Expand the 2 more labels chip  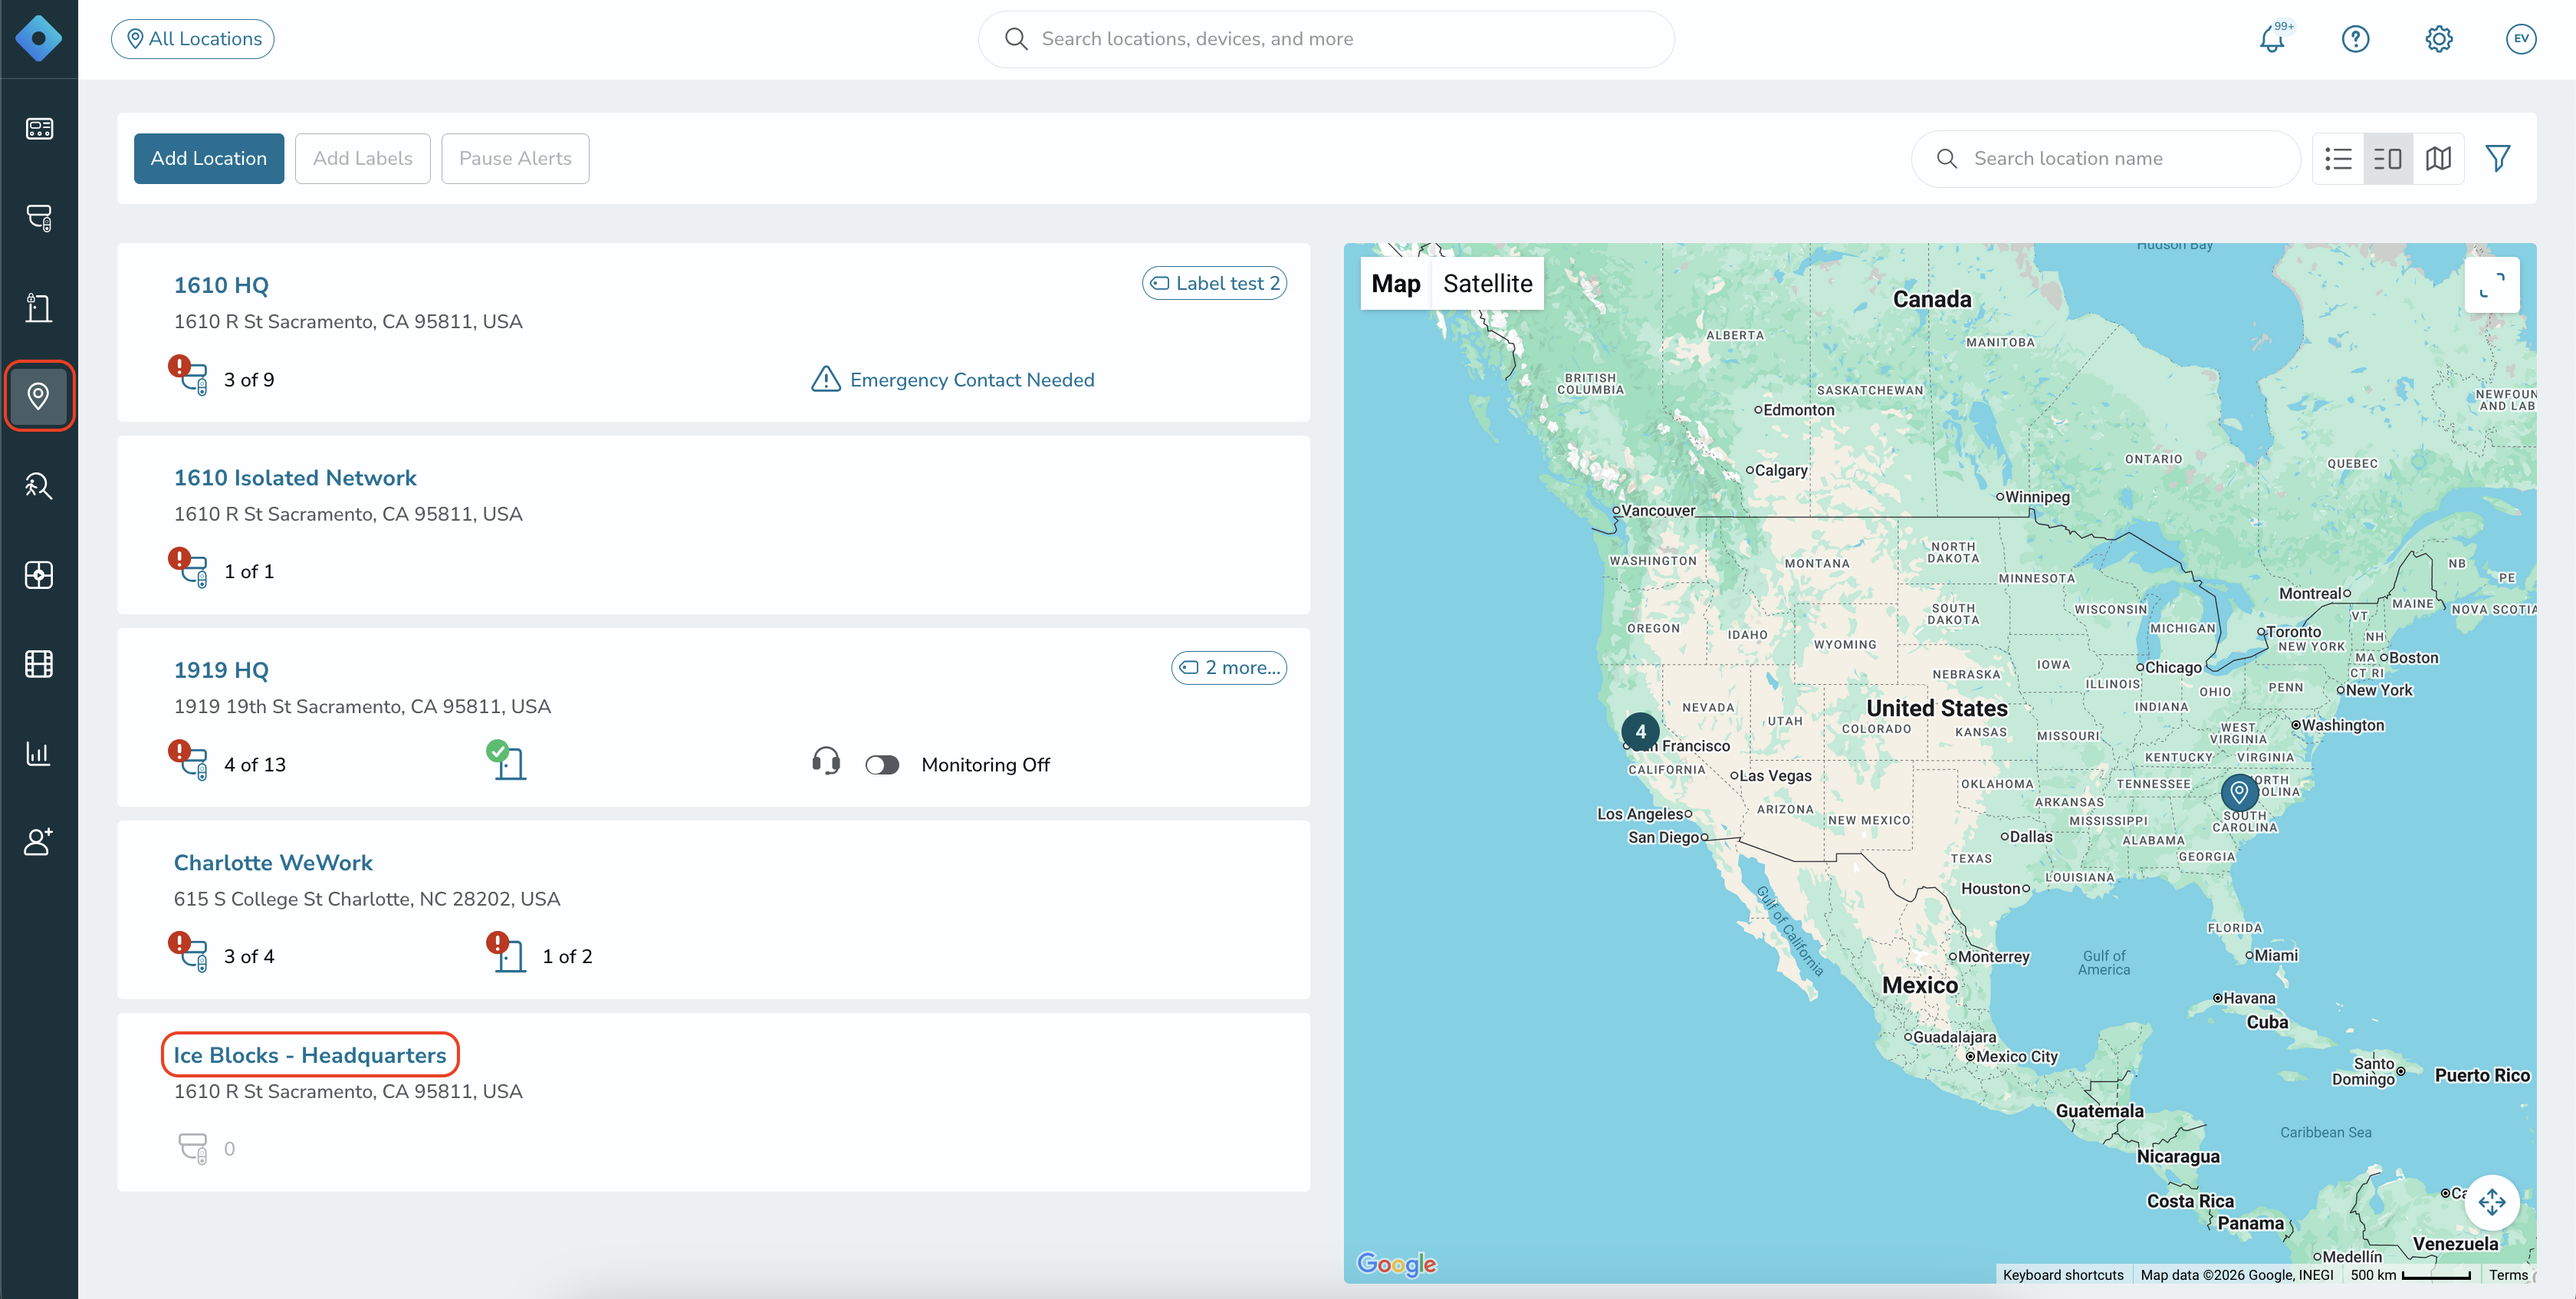pyautogui.click(x=1229, y=667)
